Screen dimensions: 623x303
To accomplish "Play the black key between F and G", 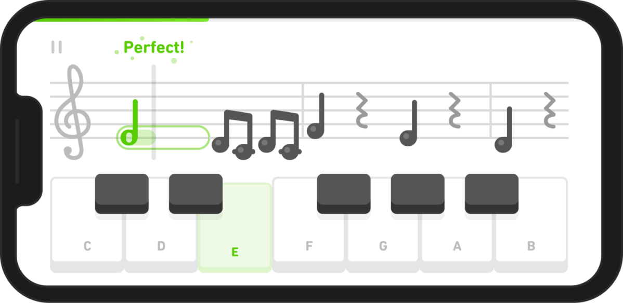I will click(x=344, y=194).
